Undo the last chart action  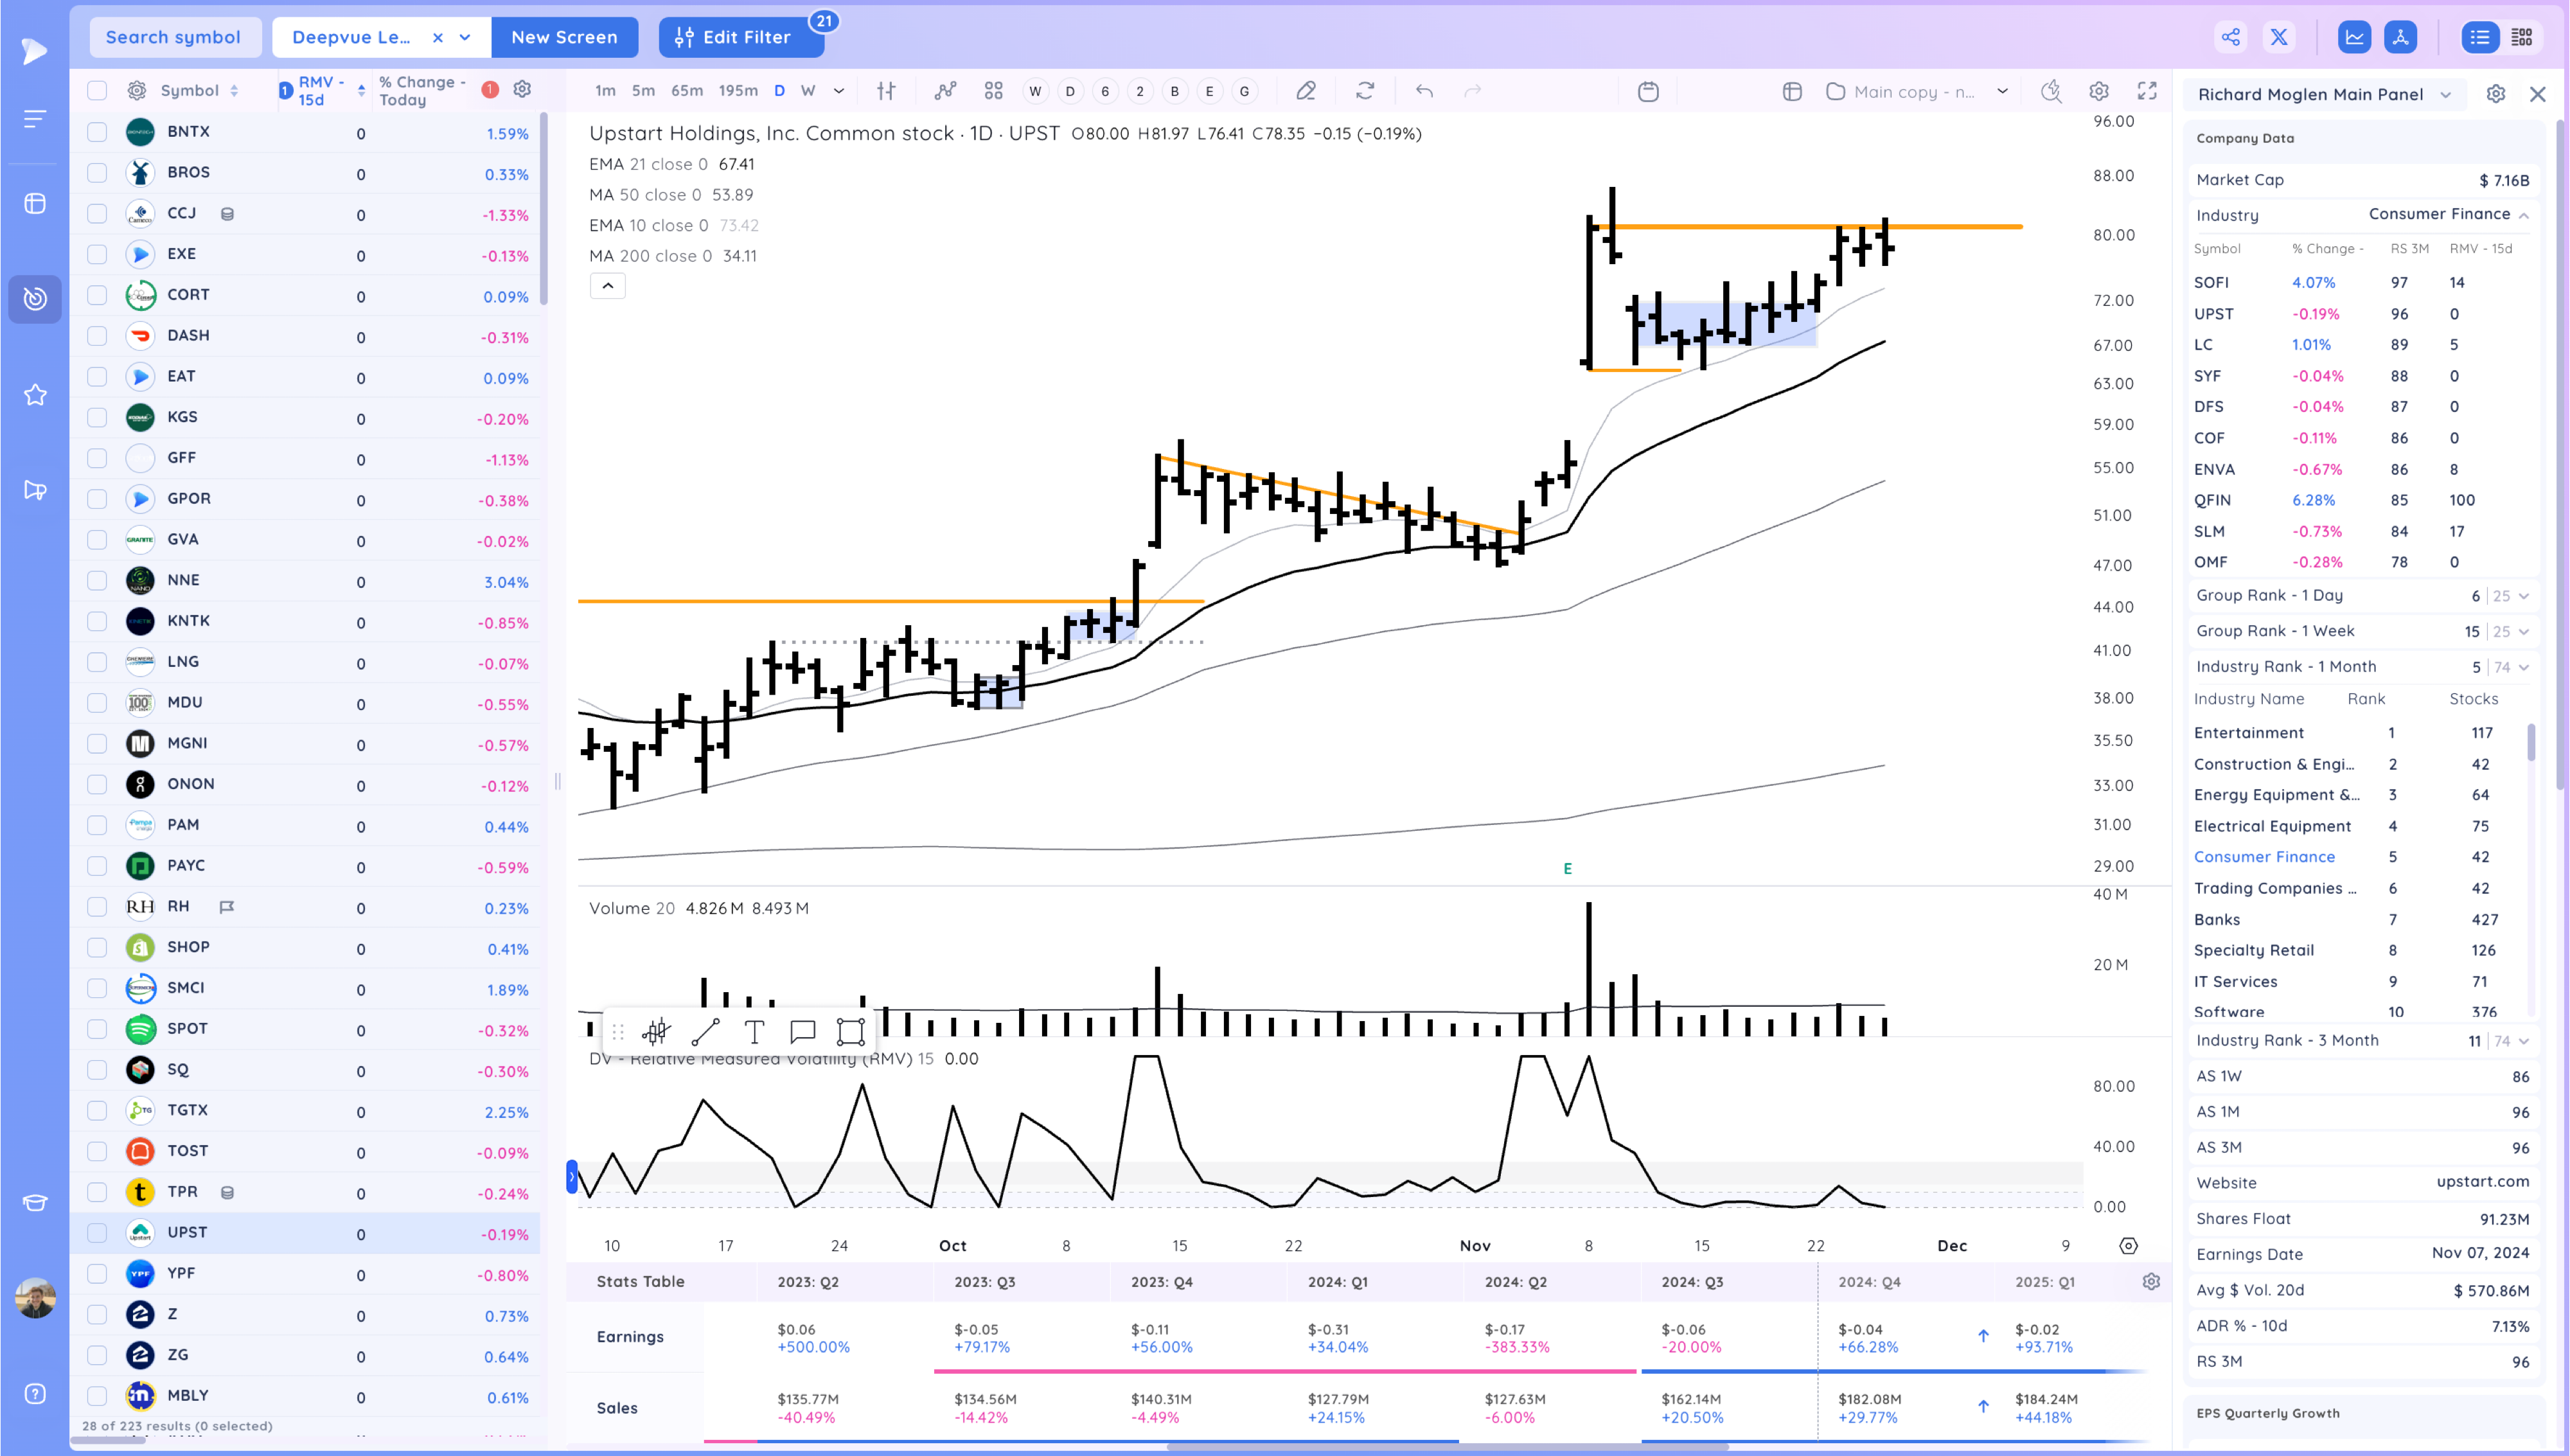point(1424,92)
